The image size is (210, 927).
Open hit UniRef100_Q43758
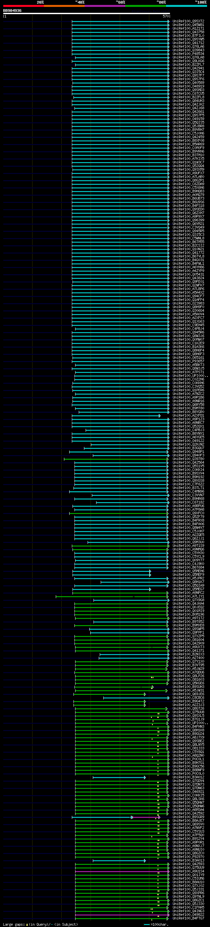(188, 32)
